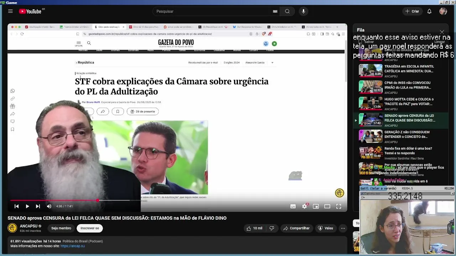Click the recorded browser's address bar URL
This screenshot has height=256, width=456.
pyautogui.click(x=150, y=34)
